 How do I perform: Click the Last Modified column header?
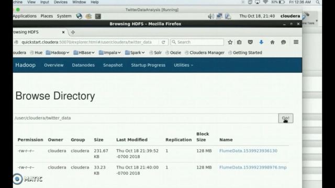(x=132, y=140)
